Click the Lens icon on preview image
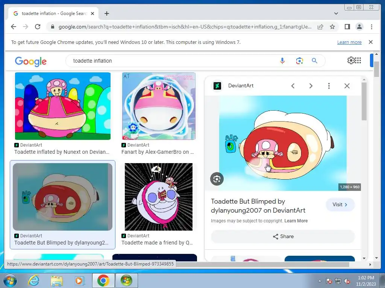 pyautogui.click(x=217, y=179)
